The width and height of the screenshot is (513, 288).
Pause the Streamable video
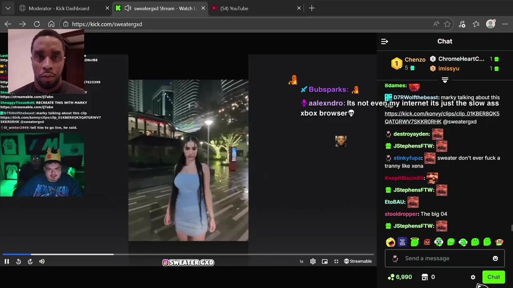7,261
